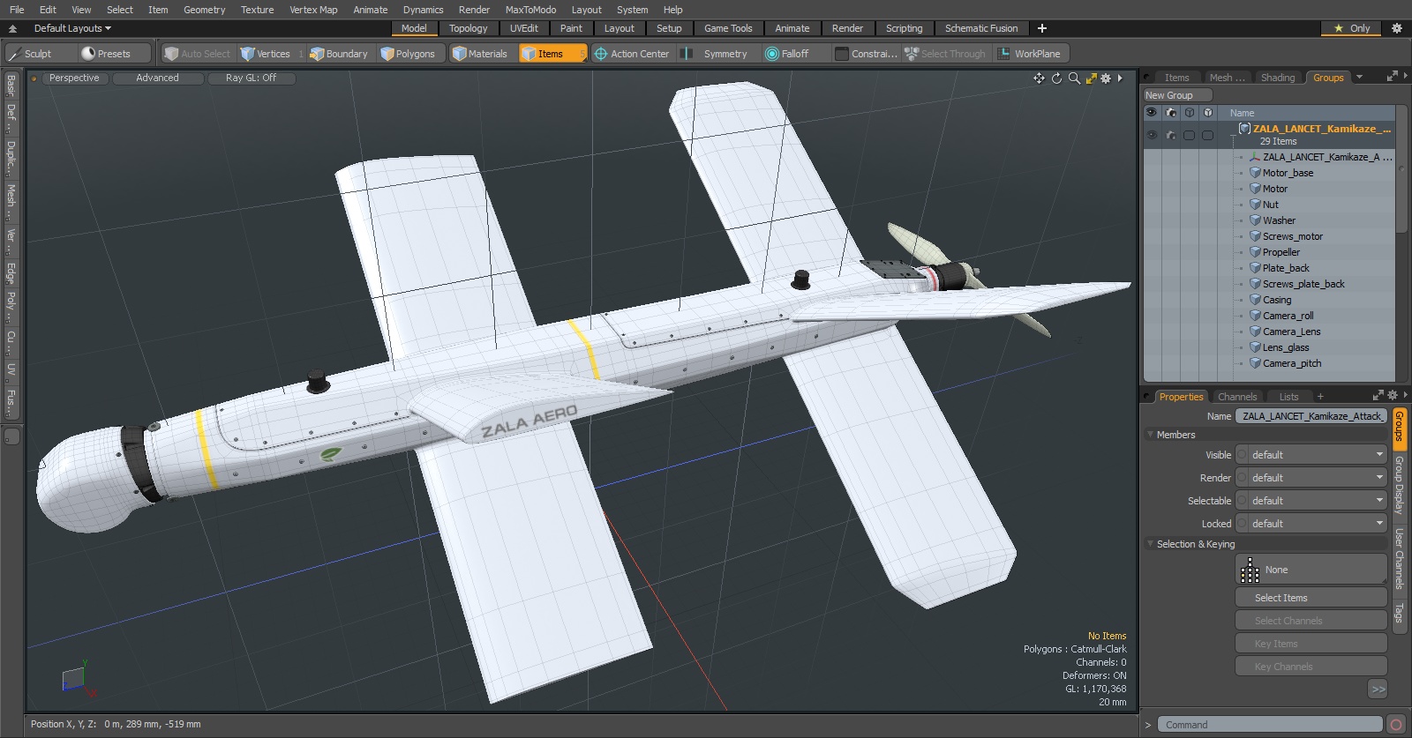Toggle visibility eye of ZALA_LANCET group
This screenshot has height=738, width=1412.
click(x=1152, y=136)
